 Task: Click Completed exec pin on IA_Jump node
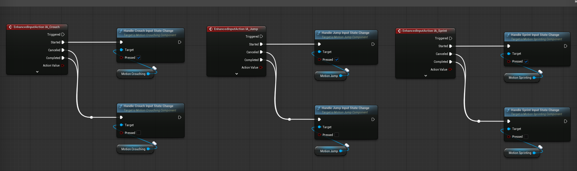[261, 60]
